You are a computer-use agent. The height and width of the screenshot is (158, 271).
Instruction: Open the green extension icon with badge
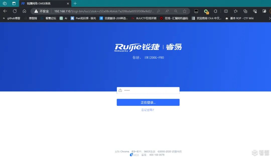(x=206, y=12)
